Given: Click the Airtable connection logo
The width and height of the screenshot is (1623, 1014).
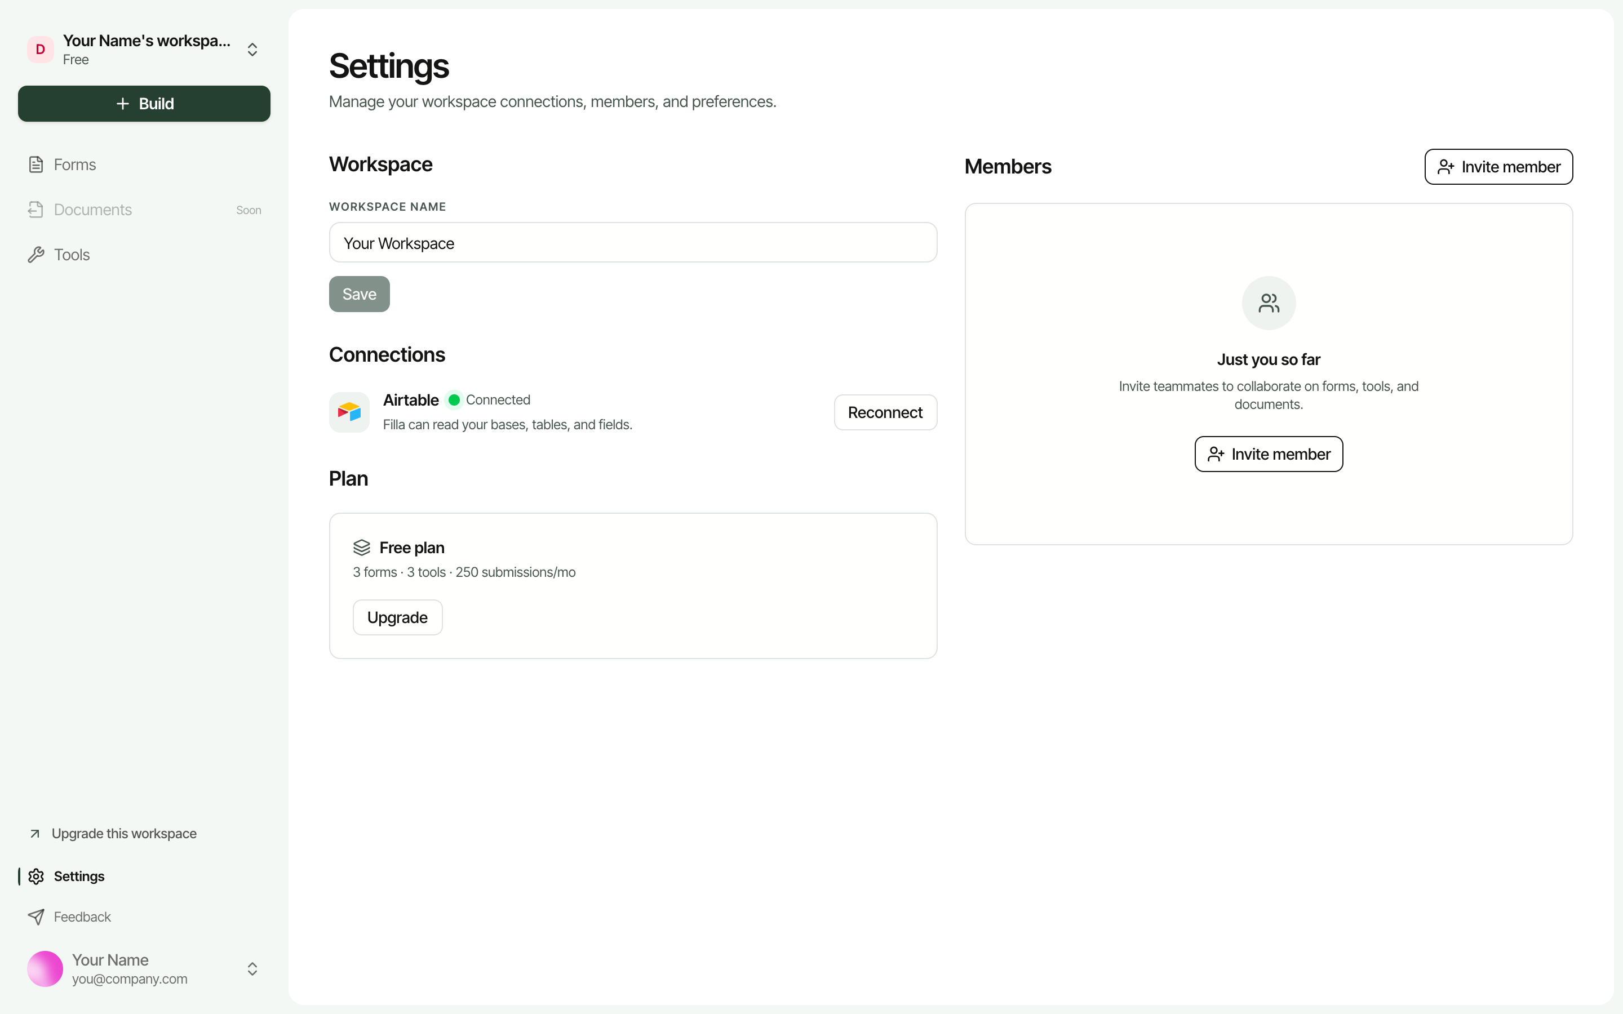Looking at the screenshot, I should 349,412.
